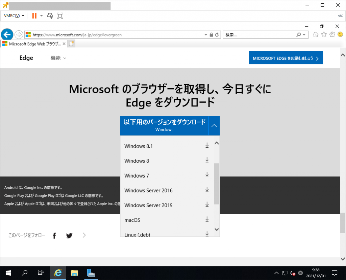Open the notification center icon
This screenshot has height=280, width=346.
point(335,273)
